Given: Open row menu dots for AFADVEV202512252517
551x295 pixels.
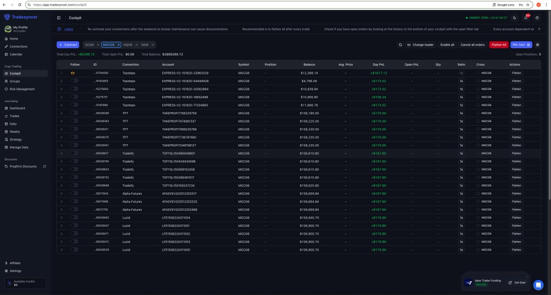Looking at the screenshot, I should pyautogui.click(x=62, y=193).
